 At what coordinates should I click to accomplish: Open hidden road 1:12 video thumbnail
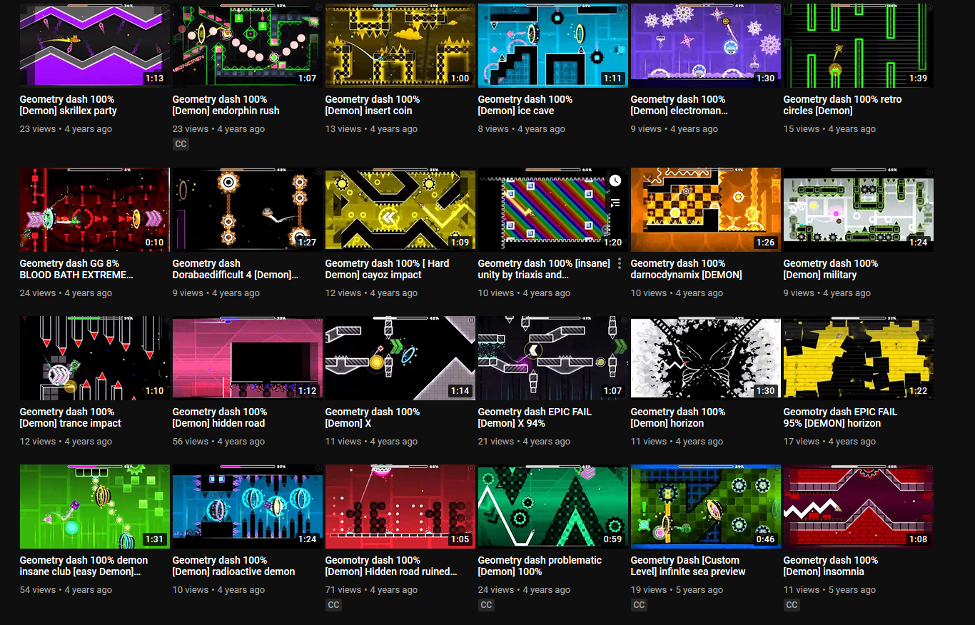(x=248, y=357)
